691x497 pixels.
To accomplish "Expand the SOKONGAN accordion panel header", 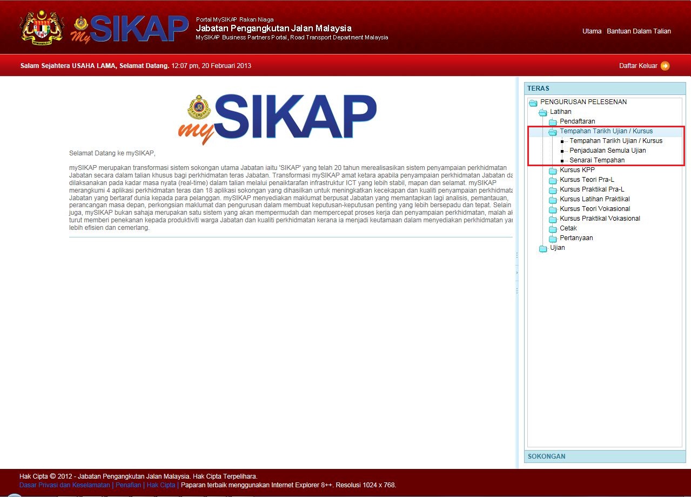I will (605, 457).
